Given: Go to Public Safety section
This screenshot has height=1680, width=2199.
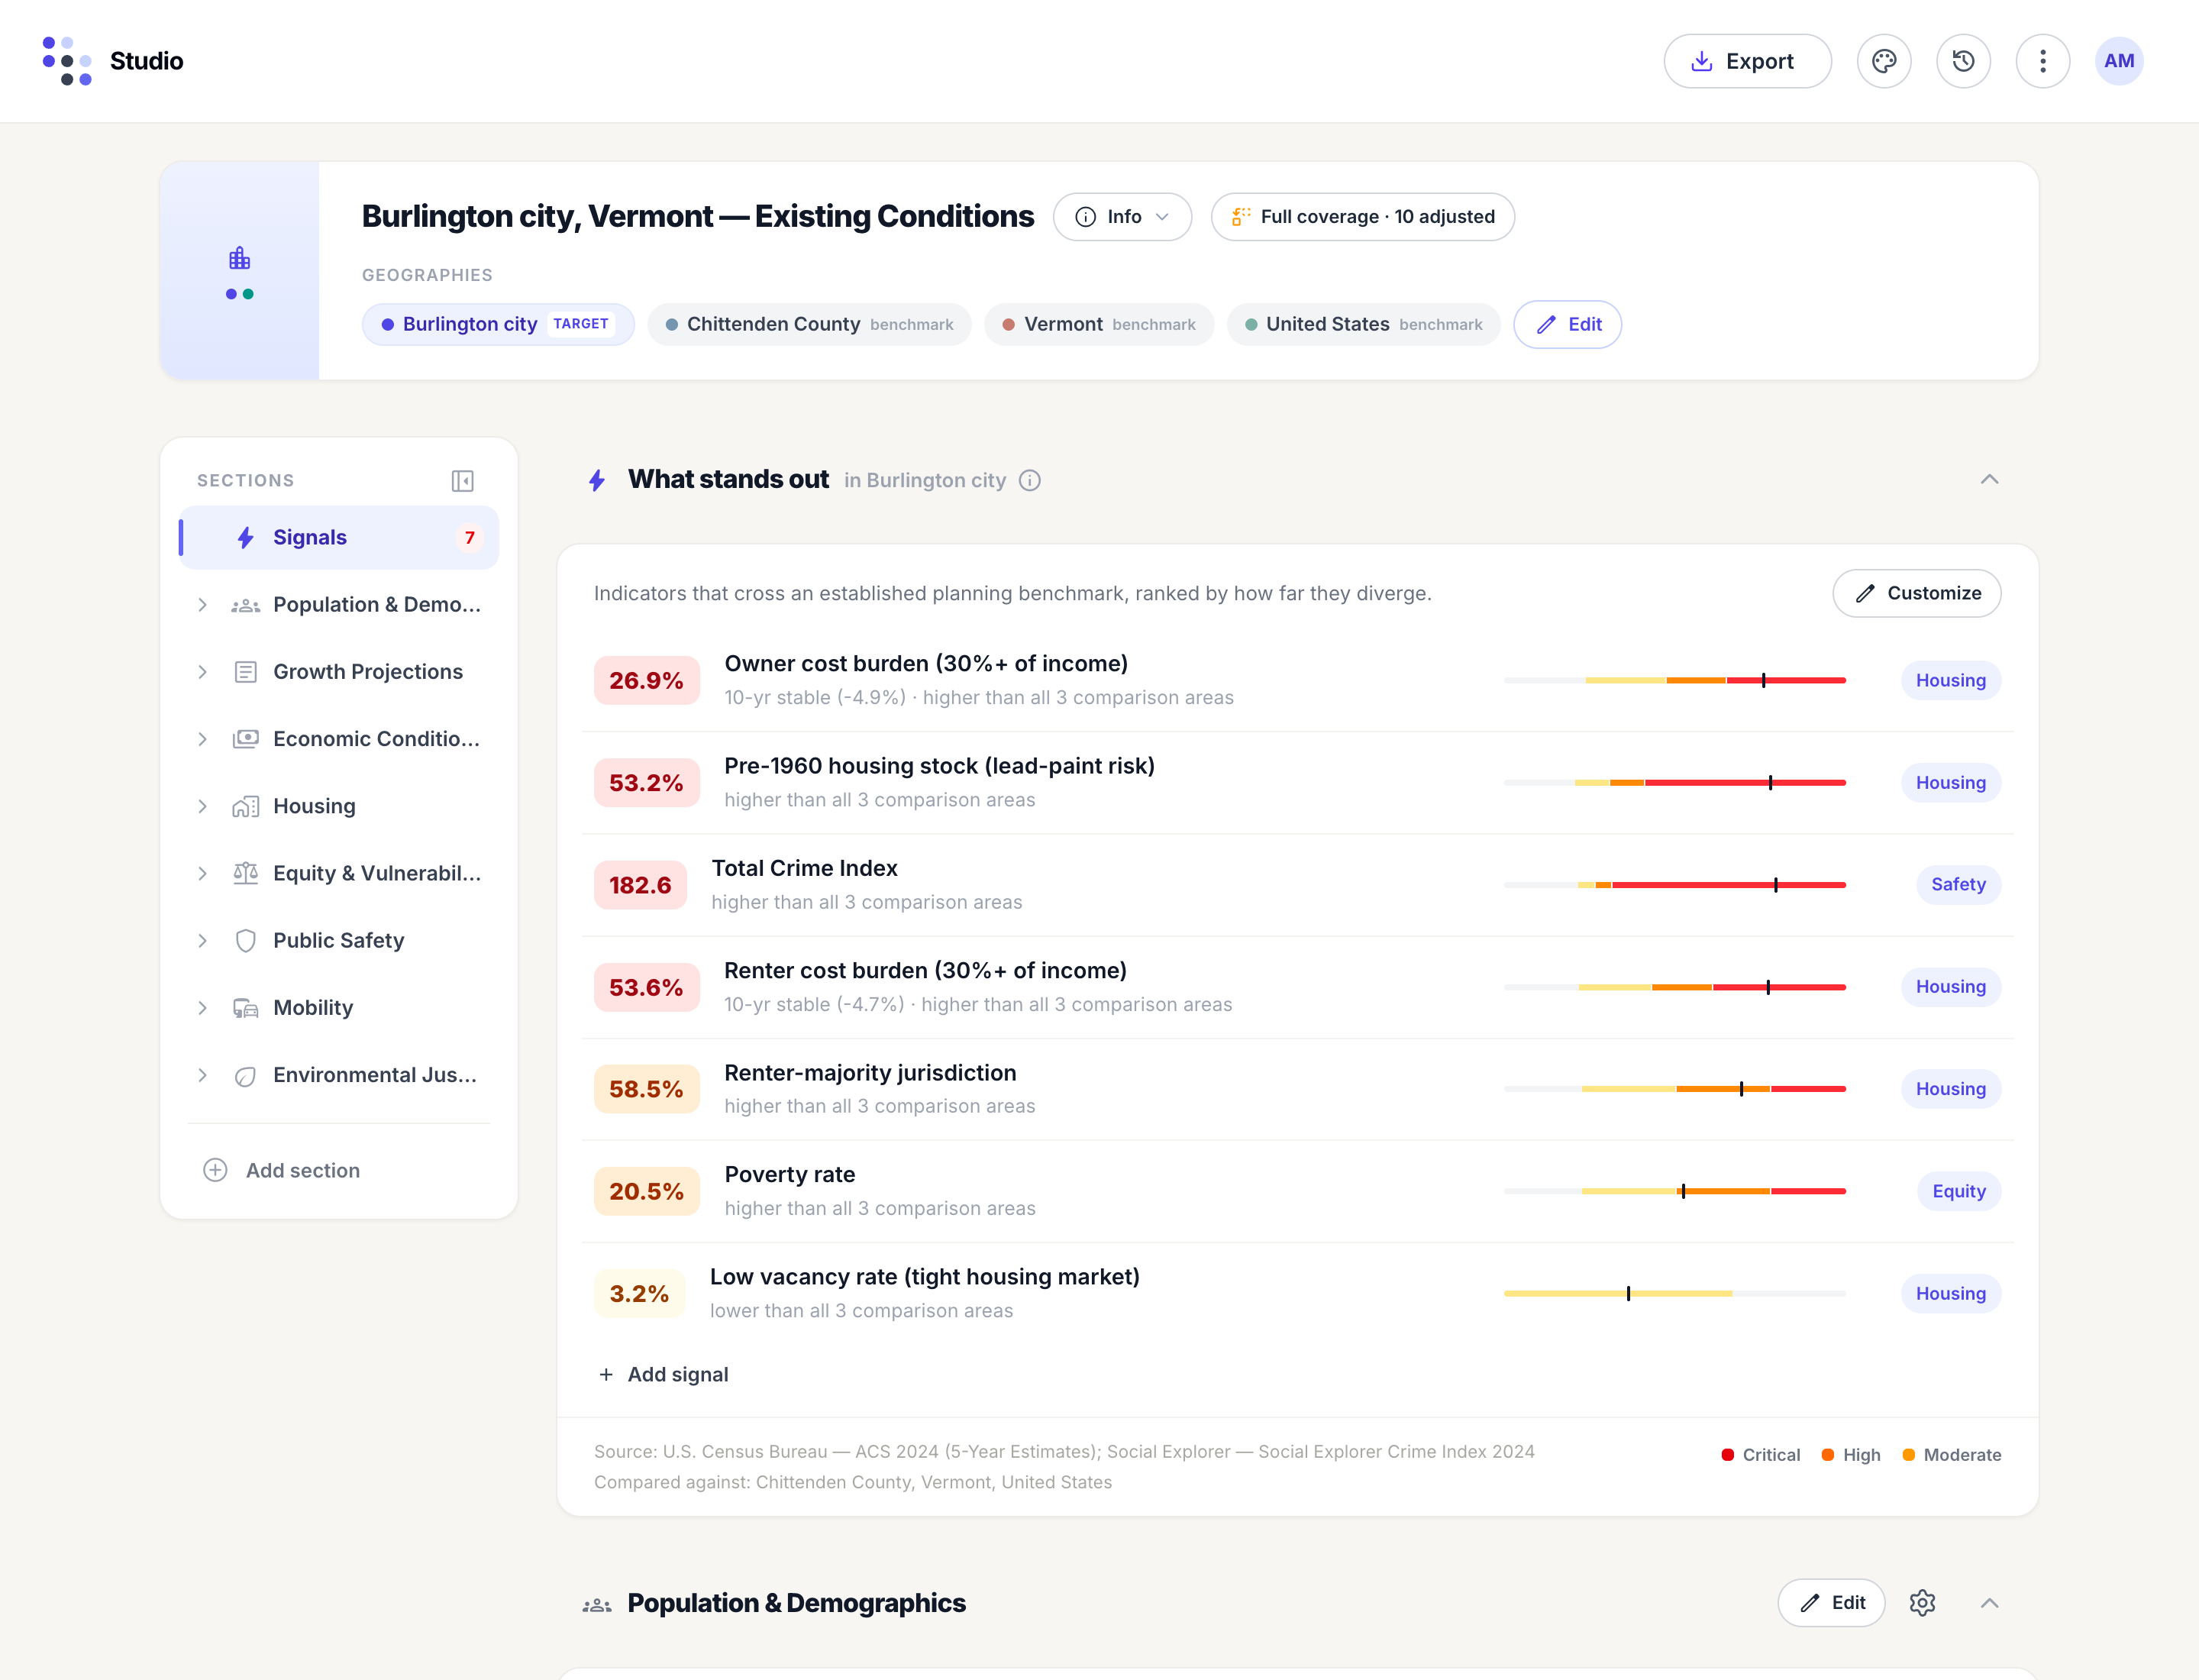Looking at the screenshot, I should click(x=339, y=941).
